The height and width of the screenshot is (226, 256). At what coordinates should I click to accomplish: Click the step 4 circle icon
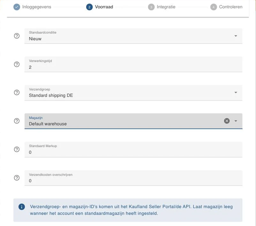pyautogui.click(x=214, y=7)
